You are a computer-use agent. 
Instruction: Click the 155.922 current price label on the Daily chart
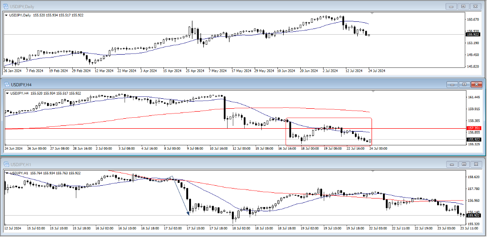coord(473,34)
